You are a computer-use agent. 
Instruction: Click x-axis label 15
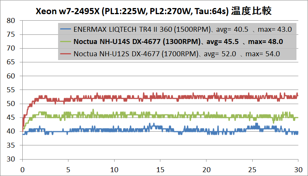click(x=160, y=170)
